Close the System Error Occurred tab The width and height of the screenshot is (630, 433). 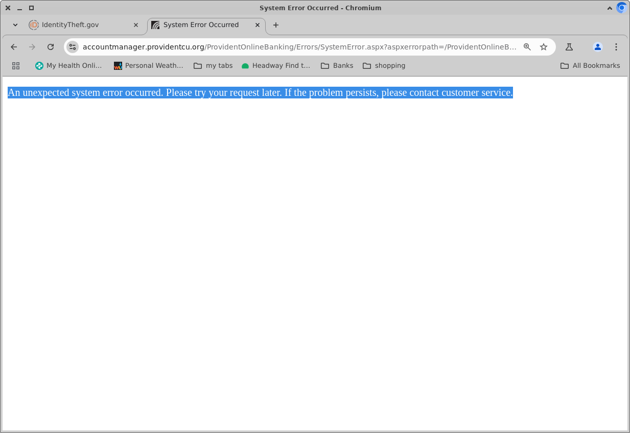pyautogui.click(x=258, y=25)
